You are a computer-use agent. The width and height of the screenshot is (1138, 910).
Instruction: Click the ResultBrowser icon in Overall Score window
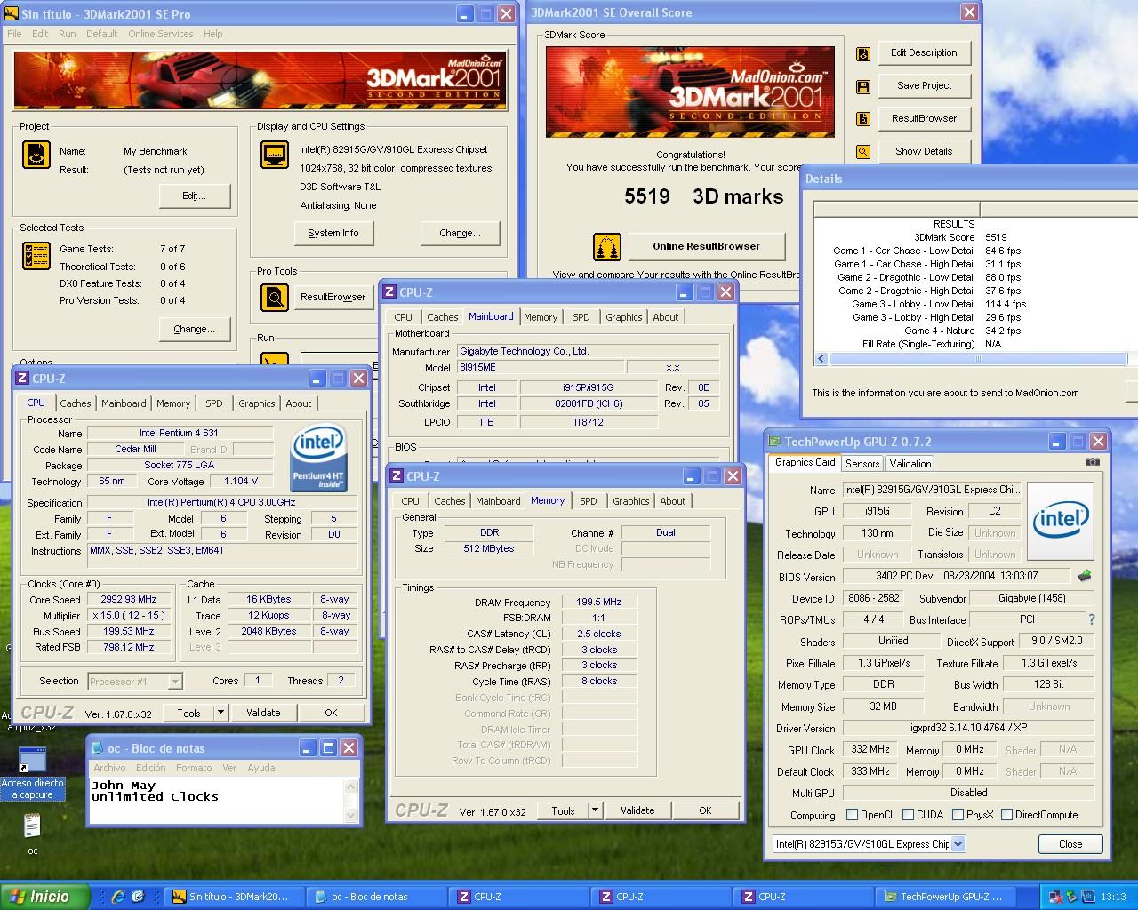click(x=862, y=119)
